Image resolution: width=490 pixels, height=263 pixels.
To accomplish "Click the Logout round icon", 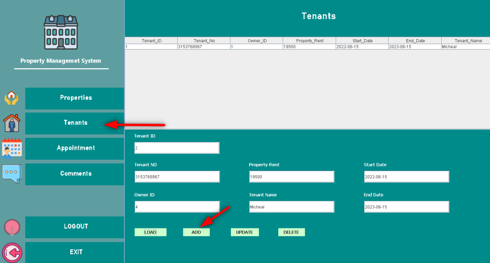I will coord(11,227).
